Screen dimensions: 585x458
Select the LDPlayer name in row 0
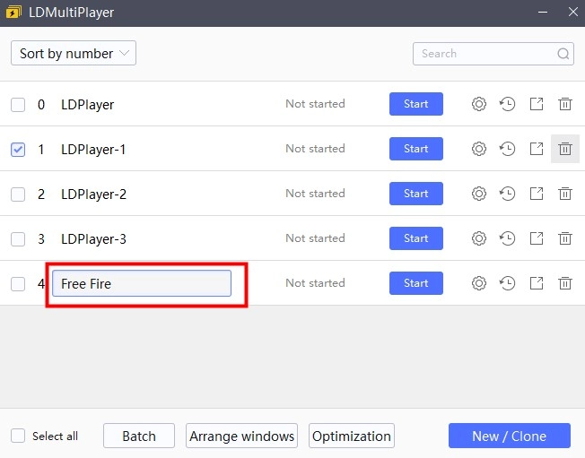(87, 105)
